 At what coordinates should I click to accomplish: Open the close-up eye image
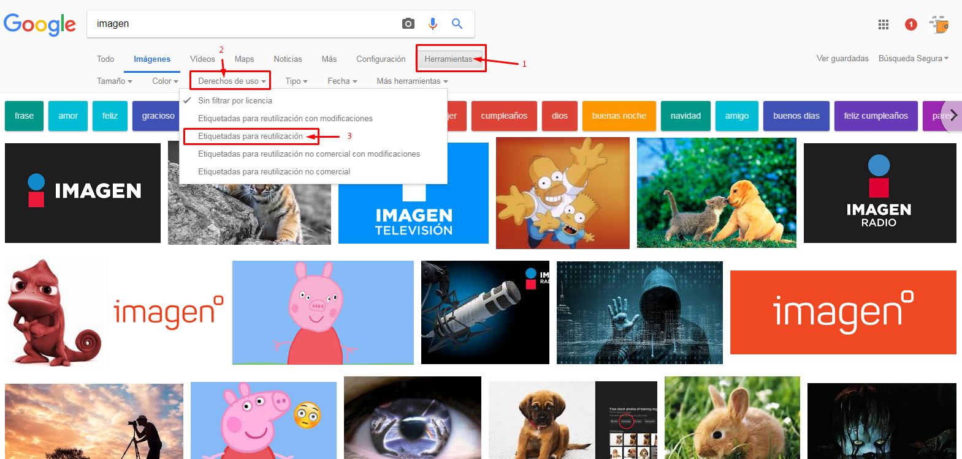click(x=413, y=417)
